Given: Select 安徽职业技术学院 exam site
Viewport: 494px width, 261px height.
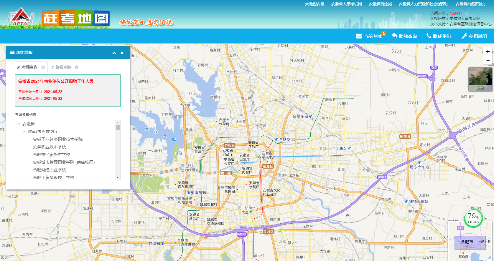Looking at the screenshot, I should tap(50, 147).
